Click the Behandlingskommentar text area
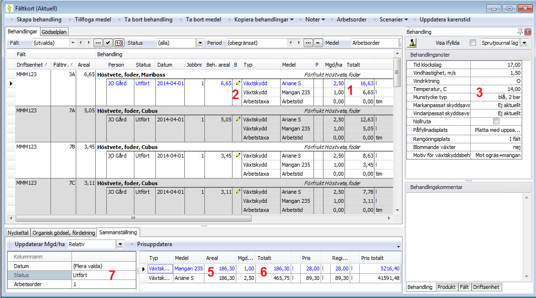Image resolution: width=536 pixels, height=298 pixels. click(x=465, y=236)
